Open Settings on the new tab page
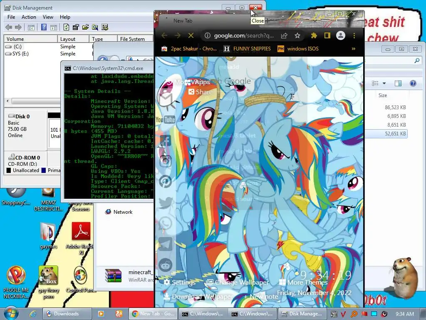 coord(180,282)
